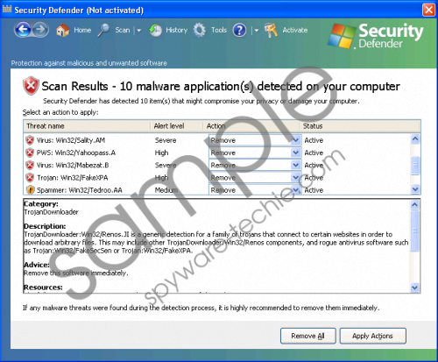Click 'Active' status for Win32/Sality.AM
Image resolution: width=438 pixels, height=362 pixels.
pos(314,140)
